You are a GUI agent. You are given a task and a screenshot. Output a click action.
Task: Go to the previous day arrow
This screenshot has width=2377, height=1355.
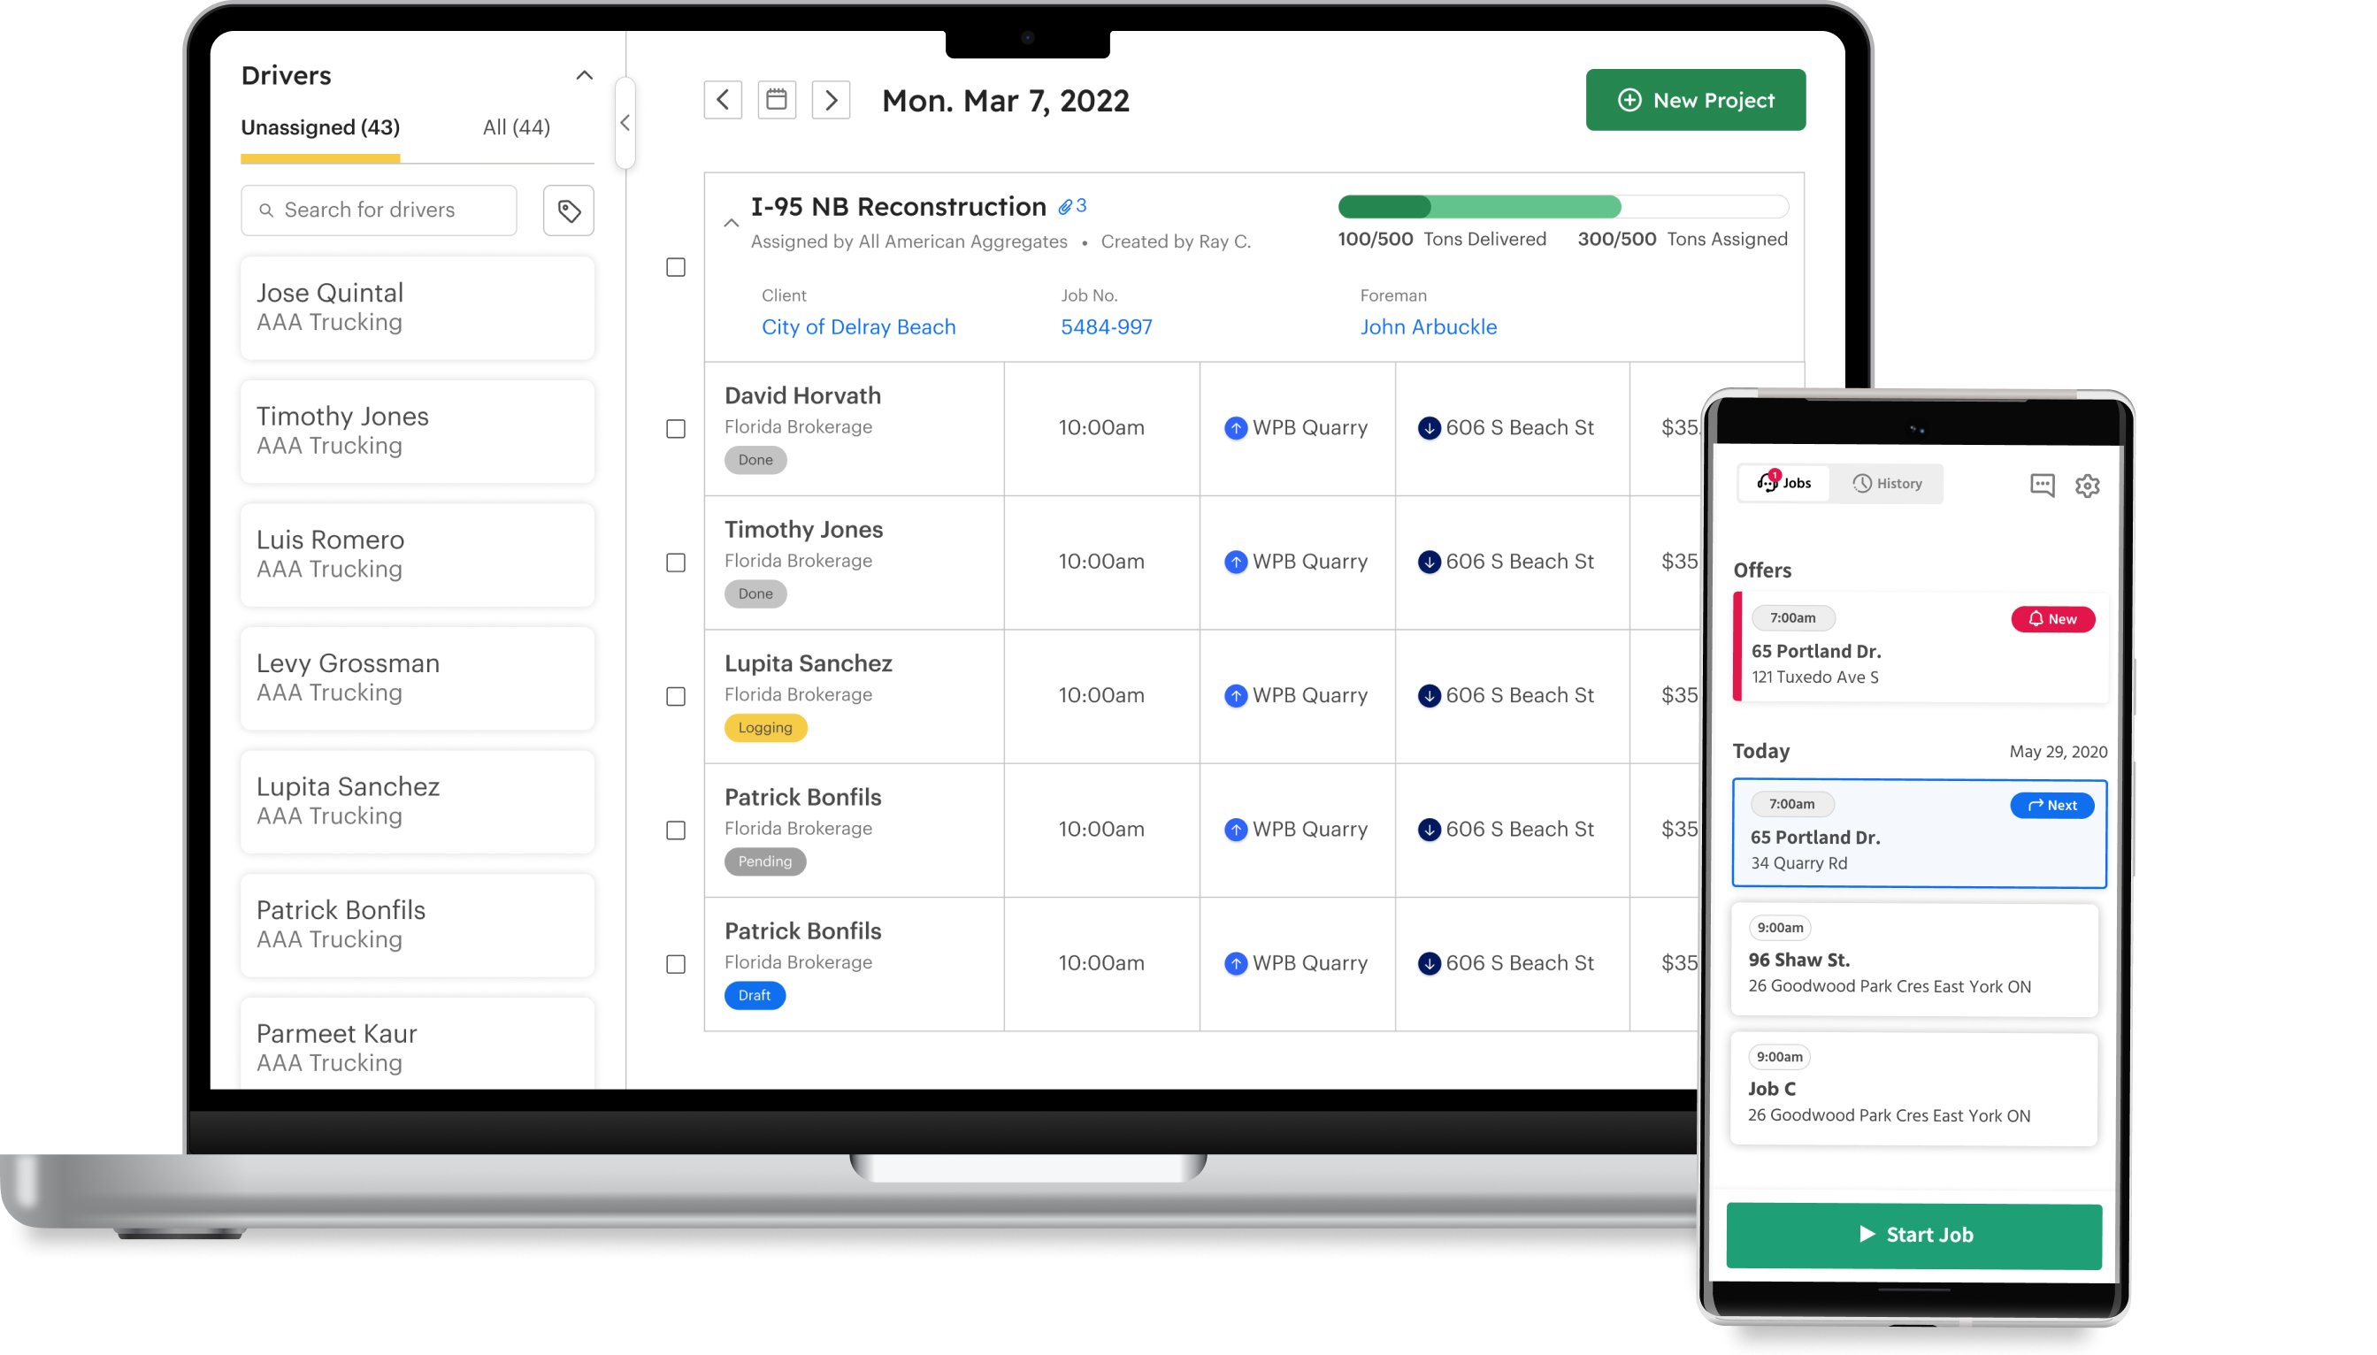tap(722, 100)
